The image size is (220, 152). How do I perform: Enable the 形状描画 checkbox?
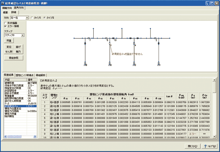[5, 23]
